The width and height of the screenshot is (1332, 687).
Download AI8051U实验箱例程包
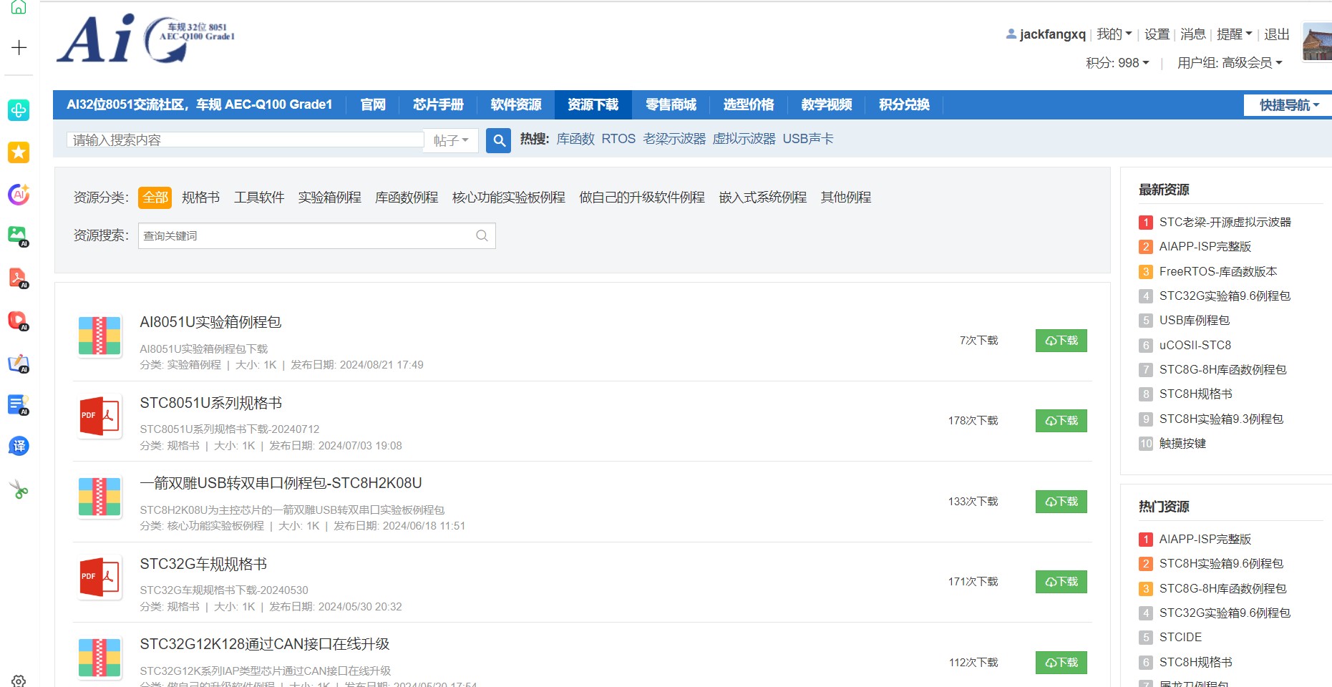[1061, 341]
